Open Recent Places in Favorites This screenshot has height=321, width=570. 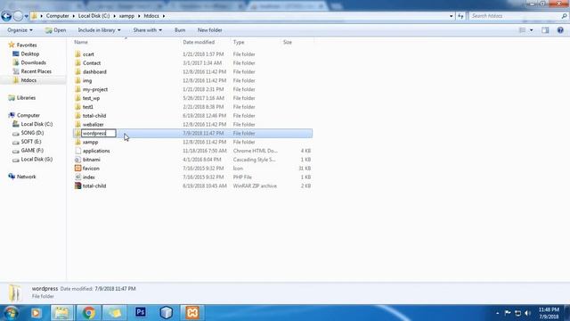pyautogui.click(x=36, y=71)
